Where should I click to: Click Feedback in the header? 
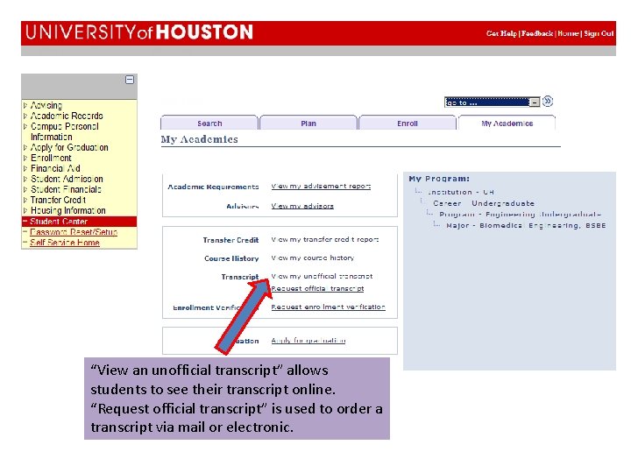537,33
